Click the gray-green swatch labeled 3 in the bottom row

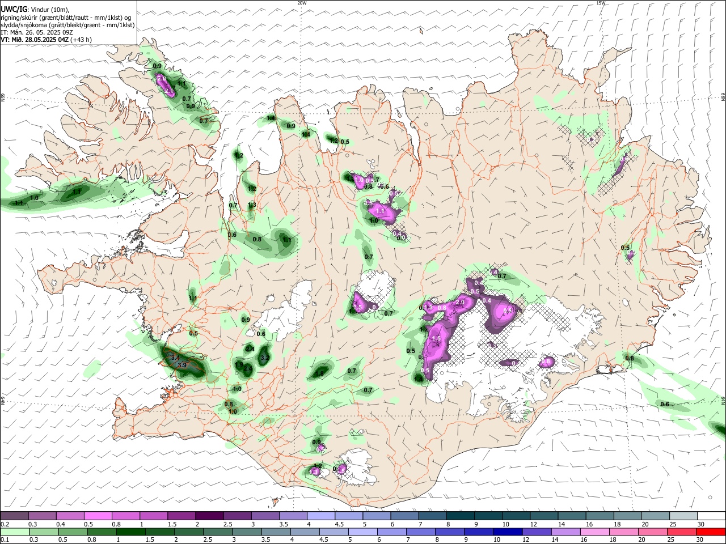[x=247, y=532]
